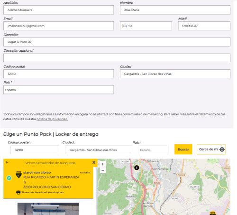Screen dimensions: 237x215
Task: Close the selected pickup point panel
Action: (94, 162)
